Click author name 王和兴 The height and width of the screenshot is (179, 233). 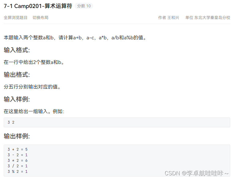click(x=173, y=18)
